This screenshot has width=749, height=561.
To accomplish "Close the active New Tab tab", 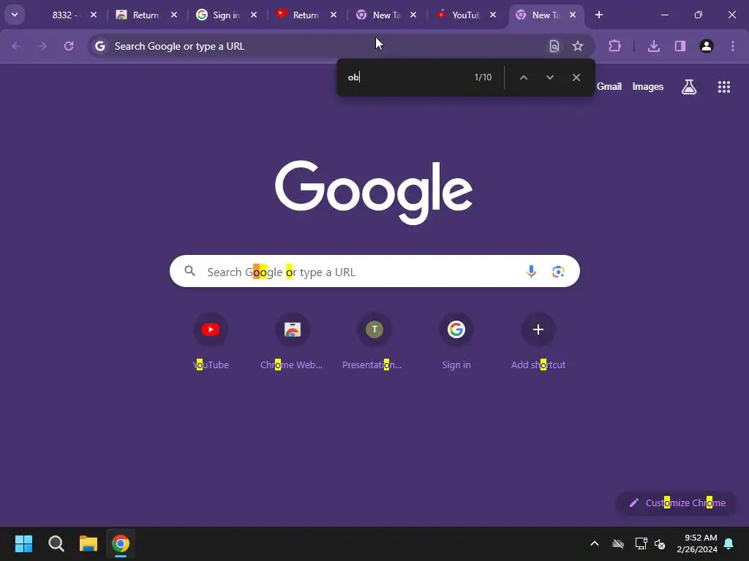I will point(573,15).
